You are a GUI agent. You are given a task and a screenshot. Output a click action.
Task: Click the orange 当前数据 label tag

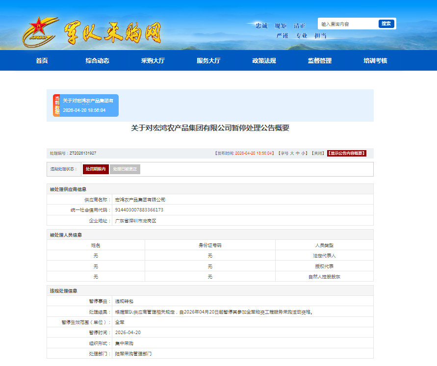click(x=56, y=105)
